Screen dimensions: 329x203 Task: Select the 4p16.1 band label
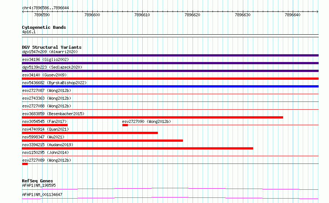tap(29, 32)
